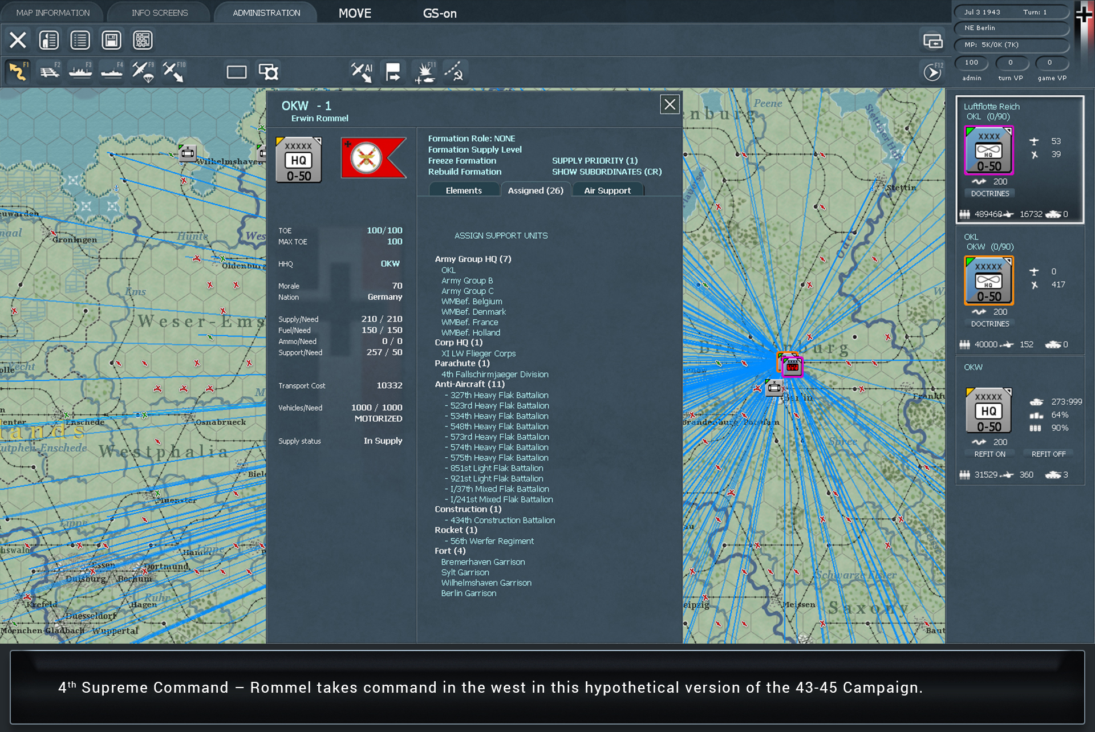This screenshot has width=1095, height=732.
Task: Open DOCTRINES for Luftflotte Reich
Action: tap(989, 193)
